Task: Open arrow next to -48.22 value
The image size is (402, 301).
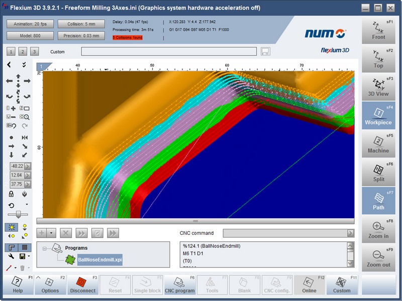Action: pos(28,166)
